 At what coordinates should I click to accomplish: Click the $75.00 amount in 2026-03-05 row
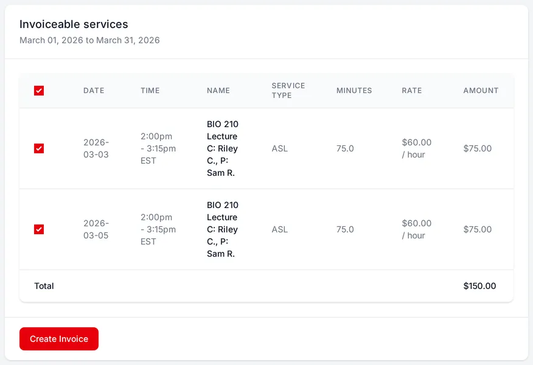coord(477,229)
